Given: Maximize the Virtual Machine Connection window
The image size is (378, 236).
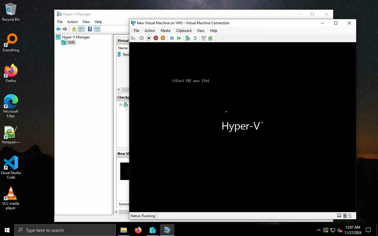Looking at the screenshot, I should click(336, 23).
